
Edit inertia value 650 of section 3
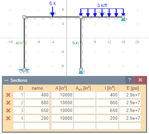[x=107, y=110]
